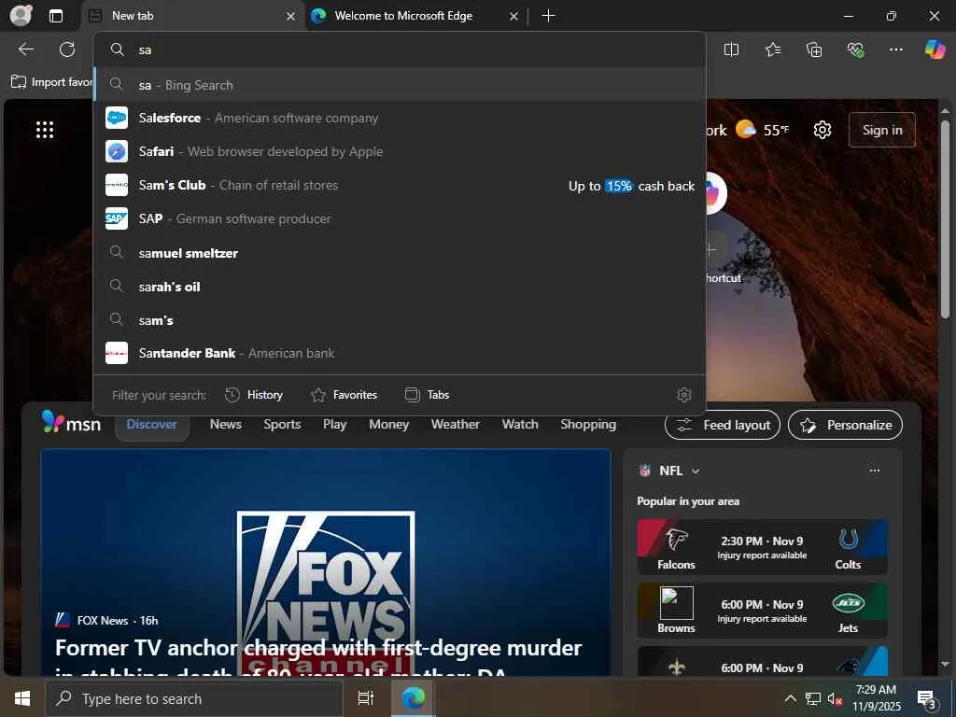Open Browser essentials heart icon
Image resolution: width=956 pixels, height=717 pixels.
(855, 50)
